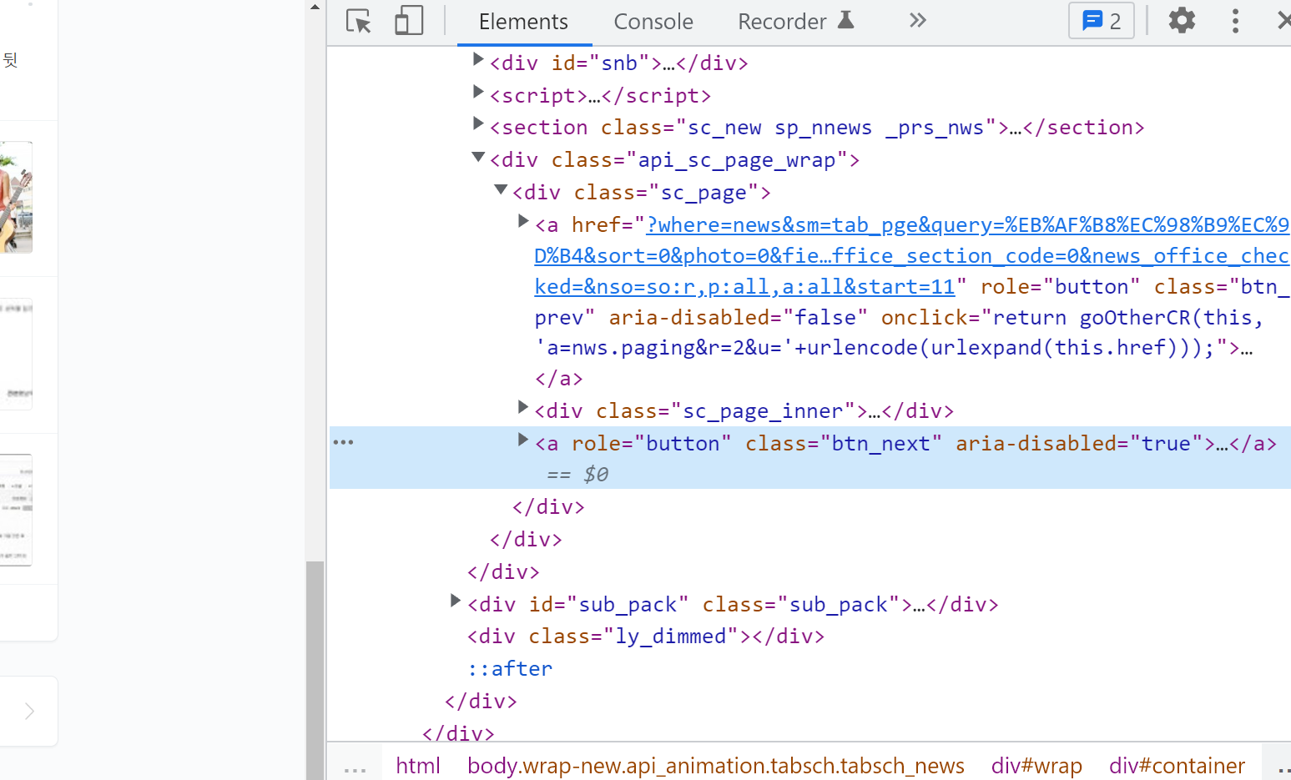This screenshot has height=780, width=1291.
Task: Open the DevTools settings gear
Action: (x=1182, y=20)
